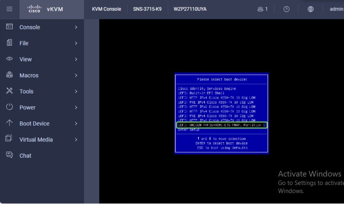344x204 pixels.
Task: Open the connected users icon showing 1
Action: (x=262, y=9)
